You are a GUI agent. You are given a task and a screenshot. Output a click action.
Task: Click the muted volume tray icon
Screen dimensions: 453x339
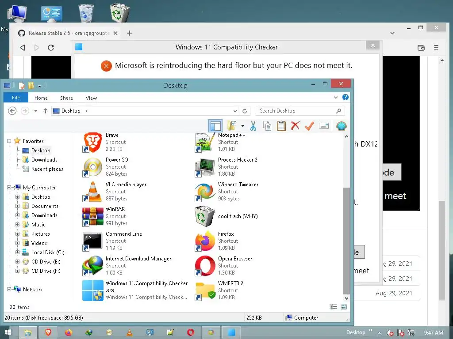tap(390, 333)
